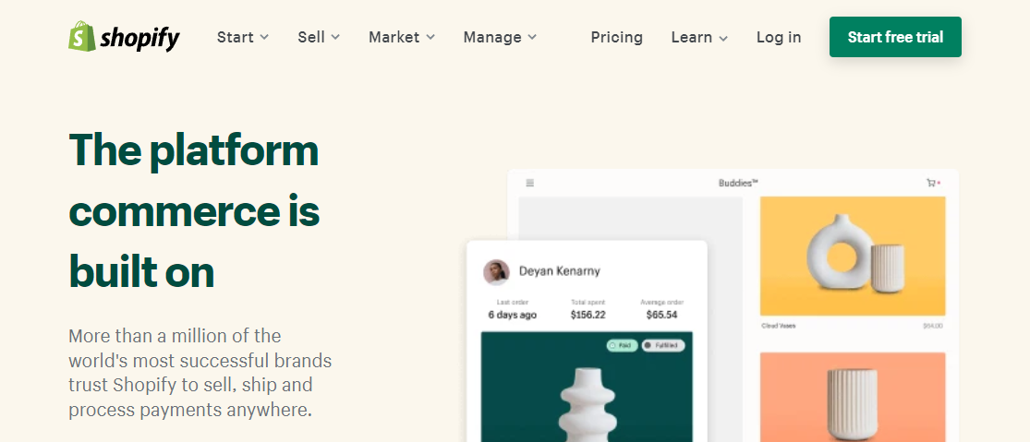The height and width of the screenshot is (442, 1030).
Task: Click Deyan Kenarny's profile avatar
Action: (x=496, y=271)
